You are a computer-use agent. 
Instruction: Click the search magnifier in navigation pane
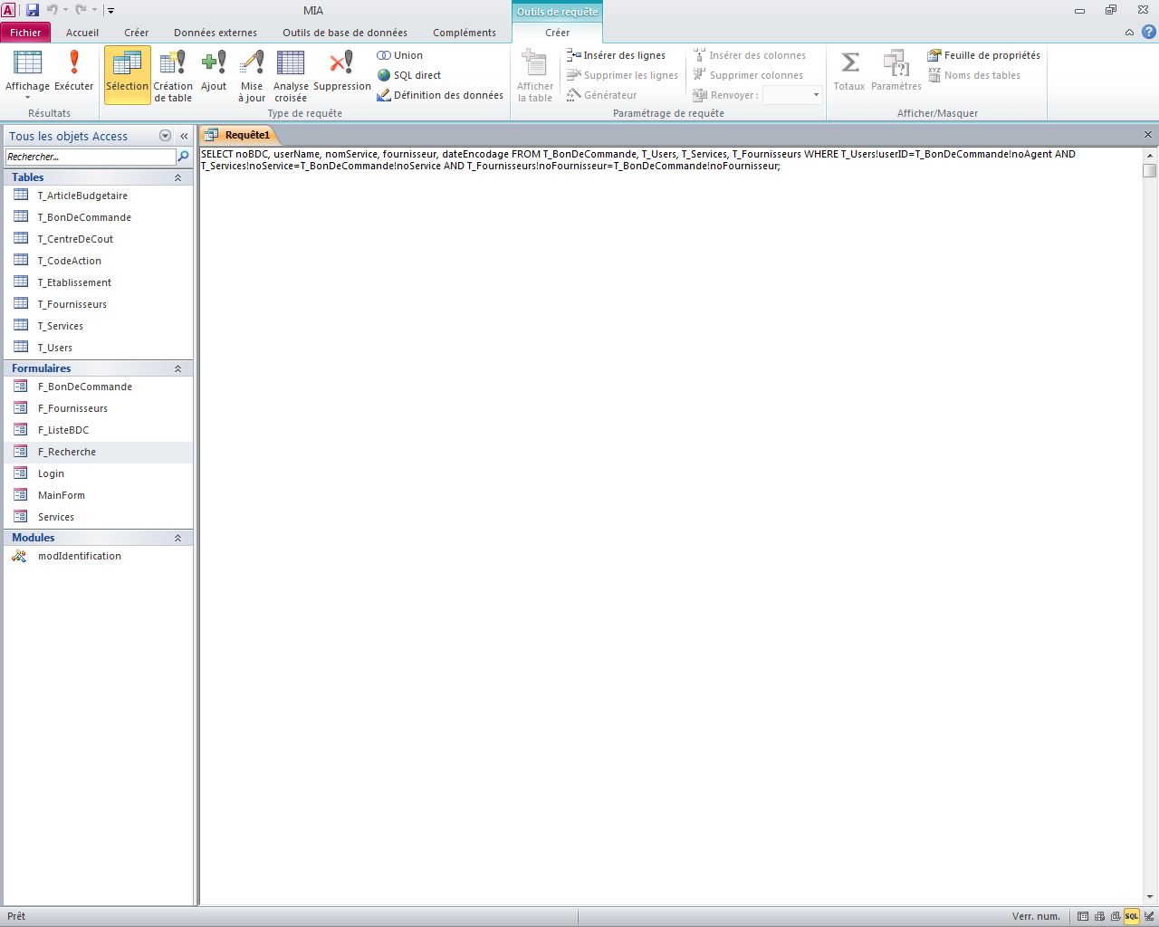[183, 157]
